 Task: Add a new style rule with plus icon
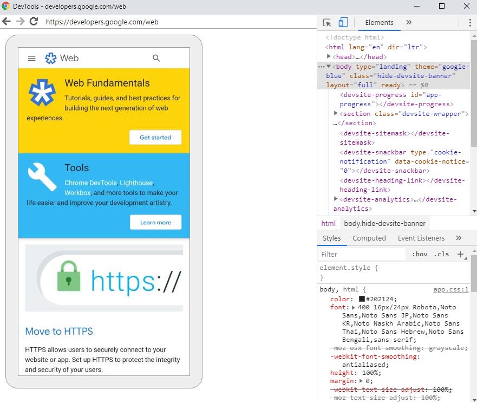coord(461,254)
